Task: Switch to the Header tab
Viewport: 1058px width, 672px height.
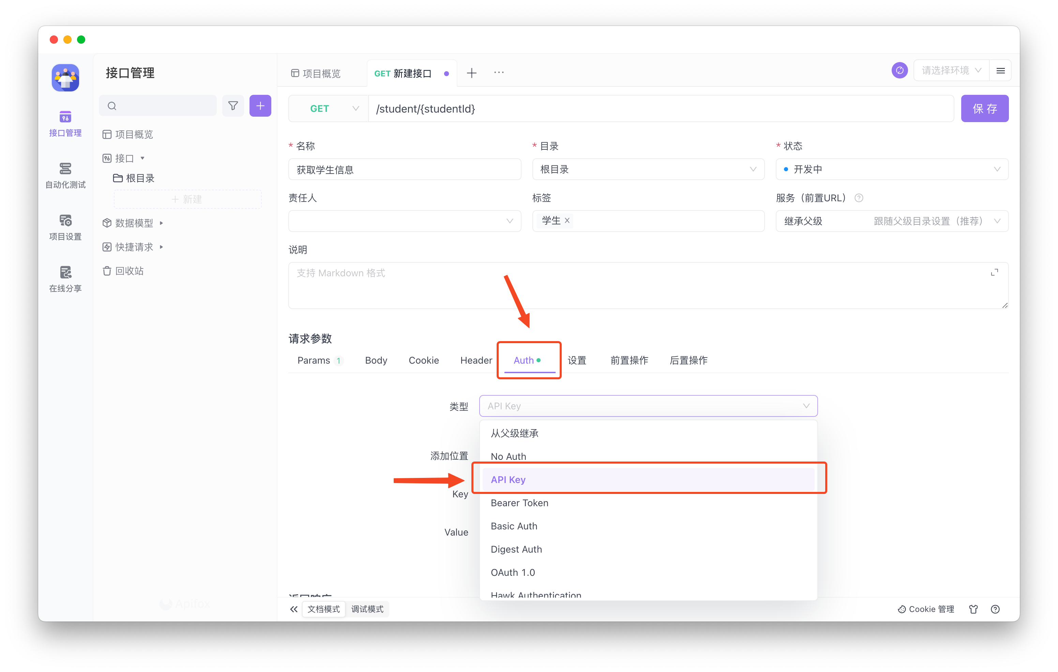Action: click(476, 360)
